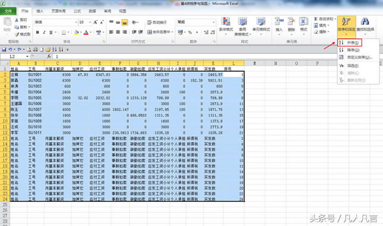Viewport: 383px width, 226px height.
Task: Click the Undo arrow icon
Action: point(10,50)
